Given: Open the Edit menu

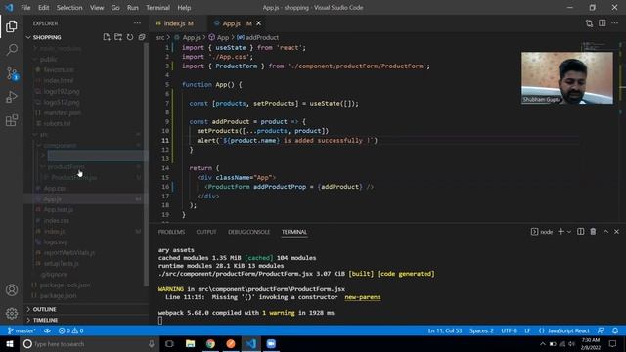Looking at the screenshot, I should (x=43, y=7).
